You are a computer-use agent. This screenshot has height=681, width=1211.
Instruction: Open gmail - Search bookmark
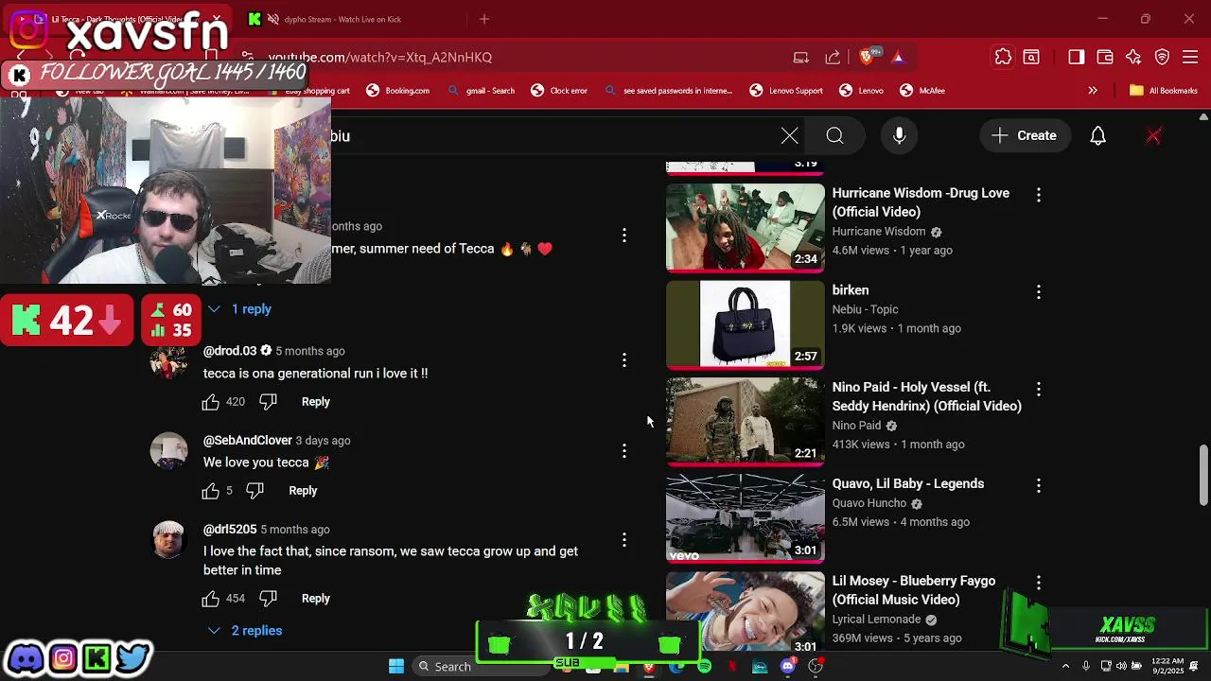(x=481, y=91)
